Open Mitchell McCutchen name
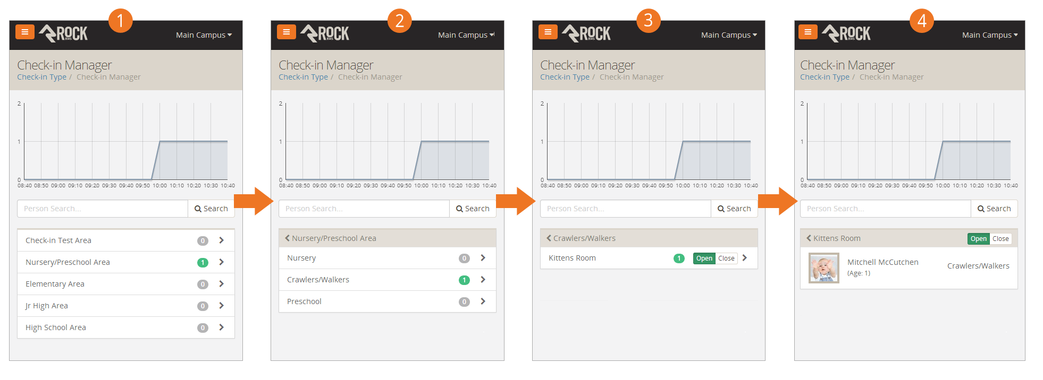The height and width of the screenshot is (380, 1043). [882, 262]
